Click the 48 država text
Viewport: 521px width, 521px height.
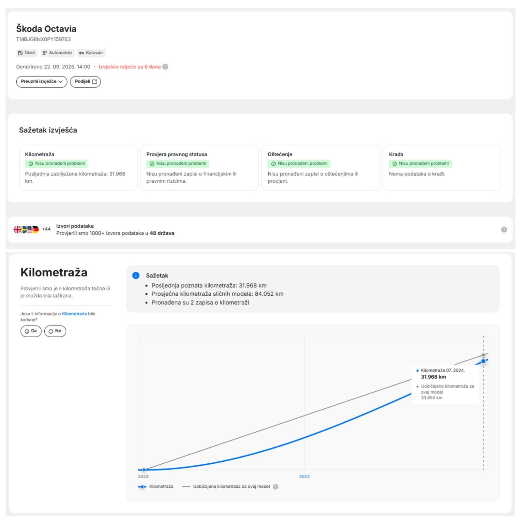[162, 233]
